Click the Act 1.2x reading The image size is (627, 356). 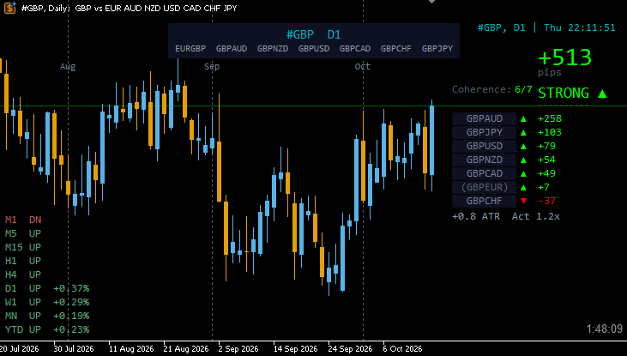[536, 216]
